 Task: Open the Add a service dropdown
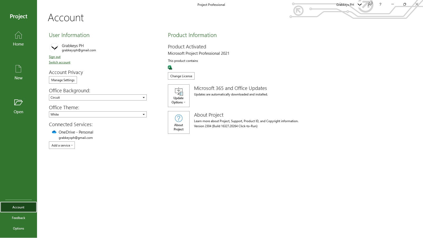point(62,145)
